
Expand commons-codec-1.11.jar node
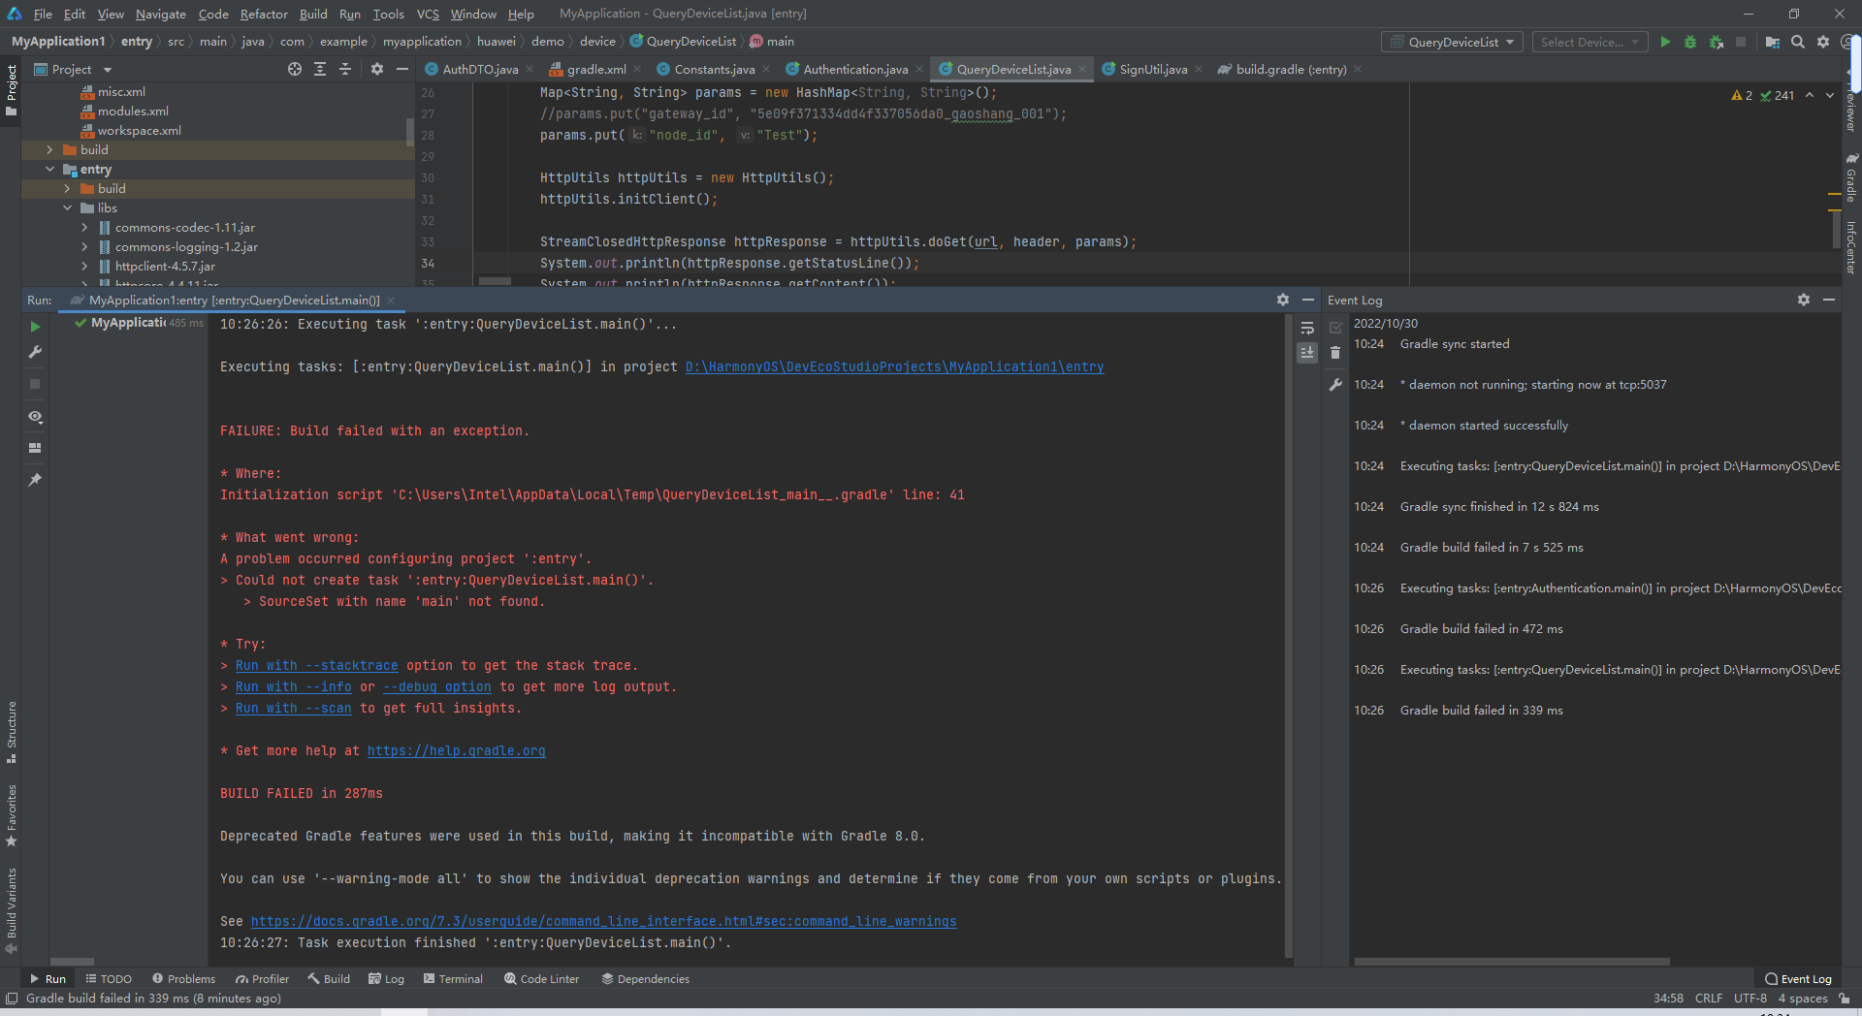[x=84, y=228]
